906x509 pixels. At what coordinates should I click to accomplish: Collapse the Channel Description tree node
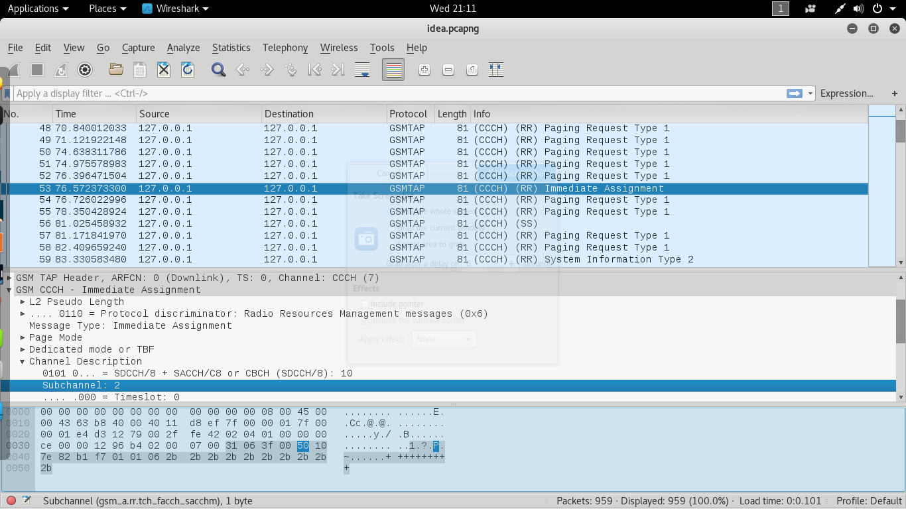click(23, 361)
